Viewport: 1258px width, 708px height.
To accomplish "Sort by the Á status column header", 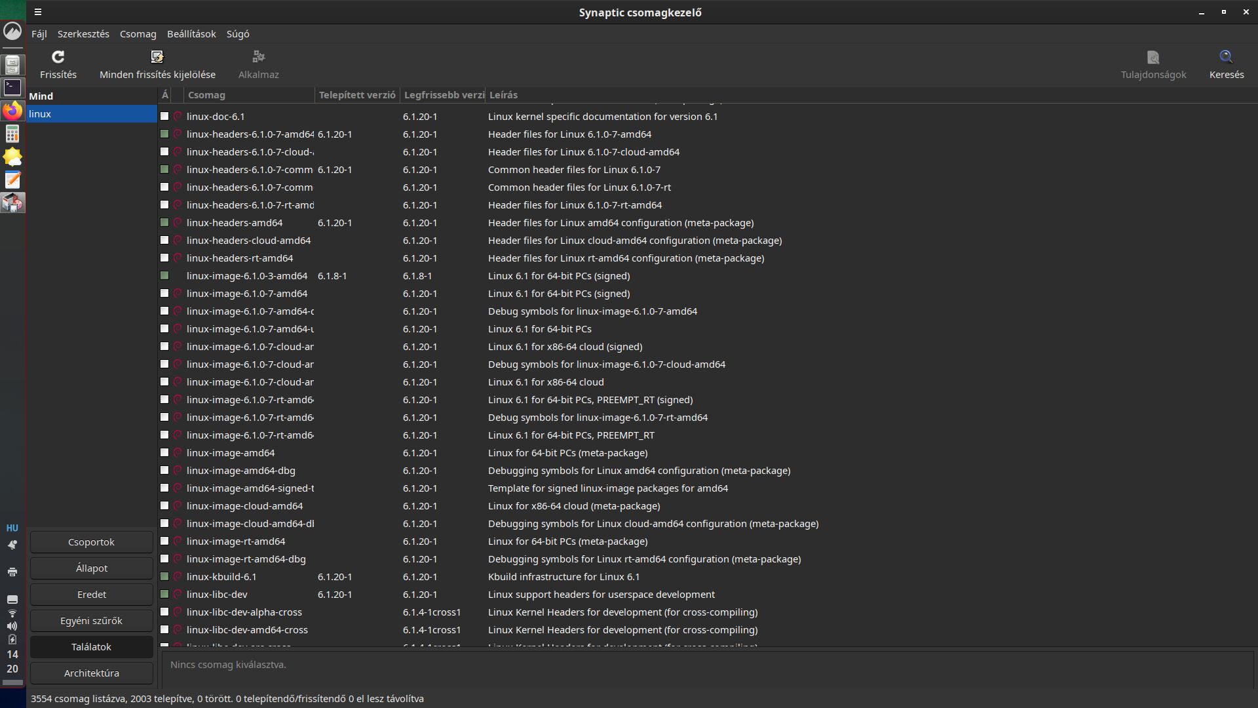I will pos(165,95).
